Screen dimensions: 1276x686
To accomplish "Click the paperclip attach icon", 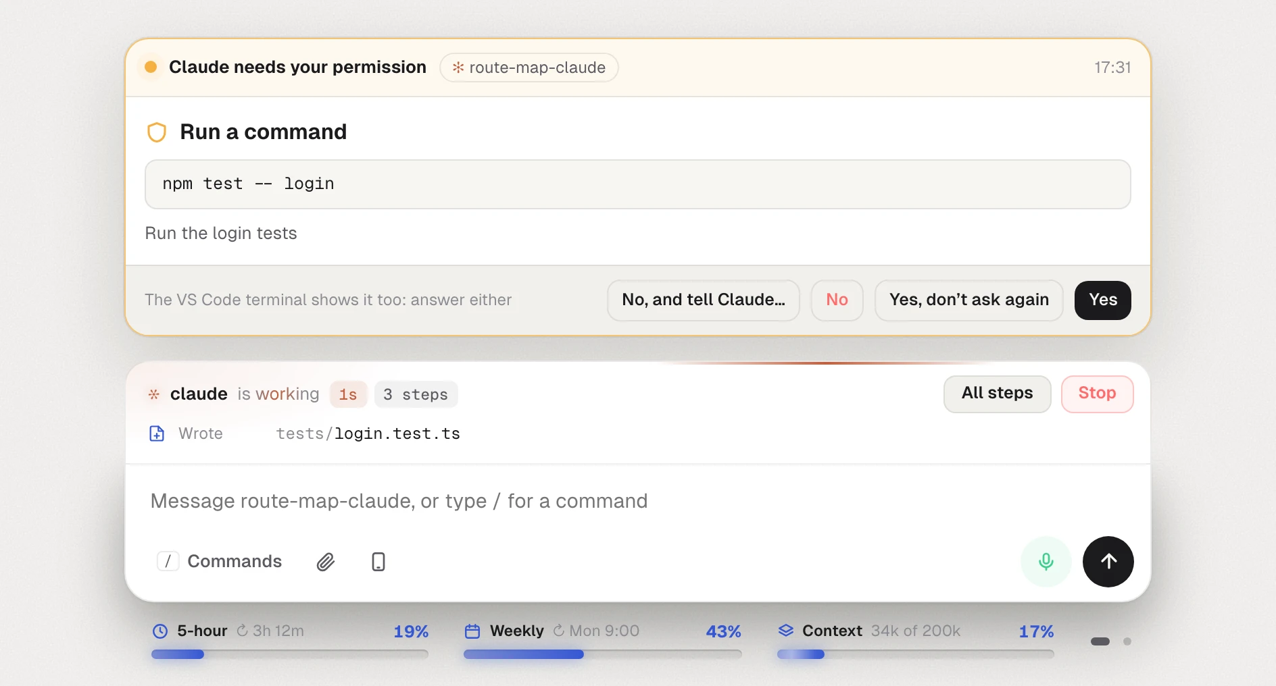I will (x=326, y=562).
